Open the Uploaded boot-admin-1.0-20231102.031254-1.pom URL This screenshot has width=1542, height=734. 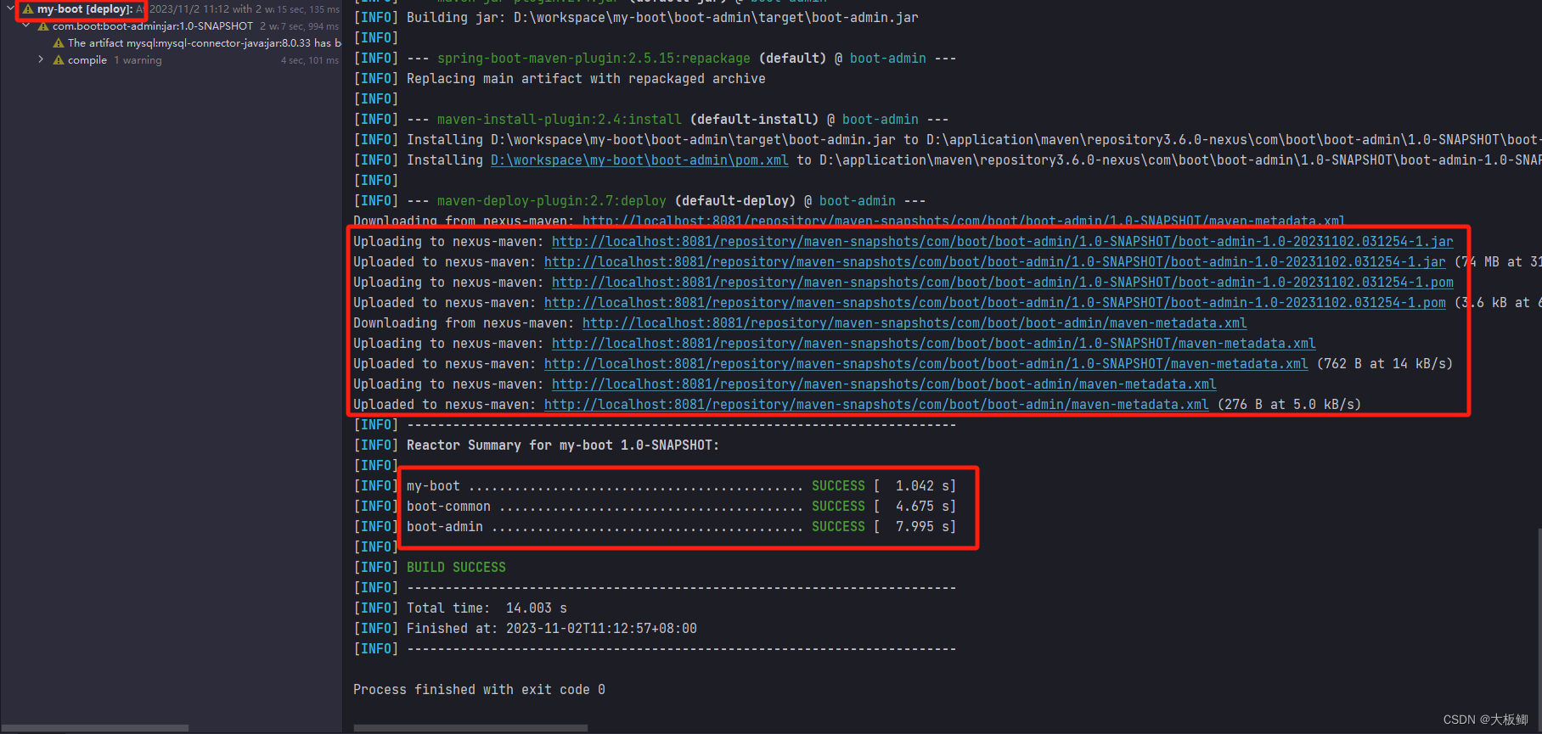pos(994,303)
